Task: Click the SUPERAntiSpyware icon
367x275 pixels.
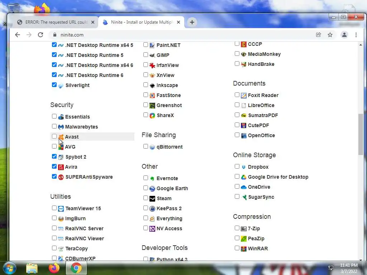Action: tap(61, 177)
